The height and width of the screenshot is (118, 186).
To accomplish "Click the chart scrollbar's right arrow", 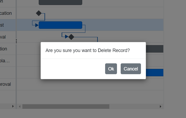I will pyautogui.click(x=161, y=106).
